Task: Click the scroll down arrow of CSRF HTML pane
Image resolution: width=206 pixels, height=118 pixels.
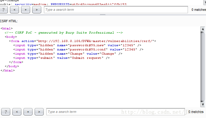Action: (203, 104)
